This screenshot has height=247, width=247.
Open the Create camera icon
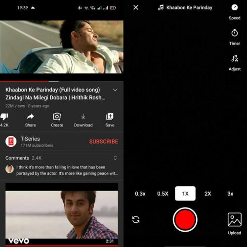pyautogui.click(x=57, y=117)
